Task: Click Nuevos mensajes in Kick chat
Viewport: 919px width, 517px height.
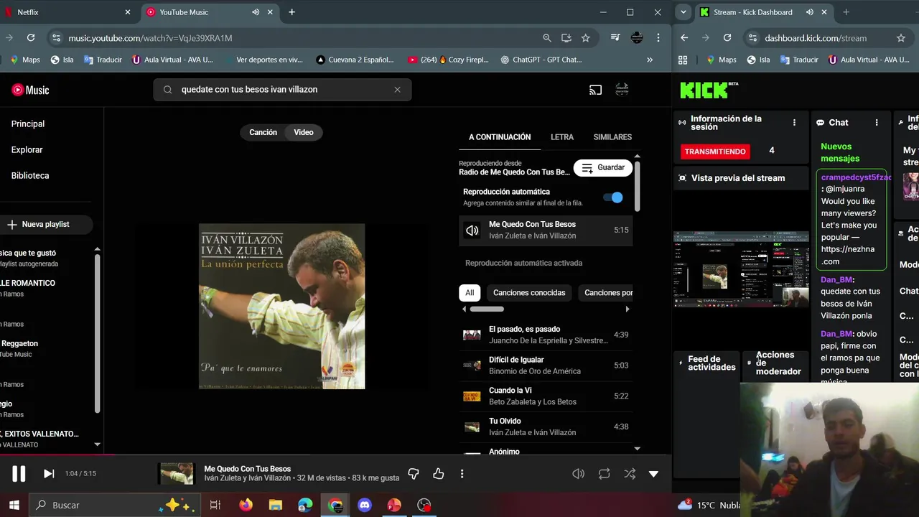Action: [x=840, y=152]
